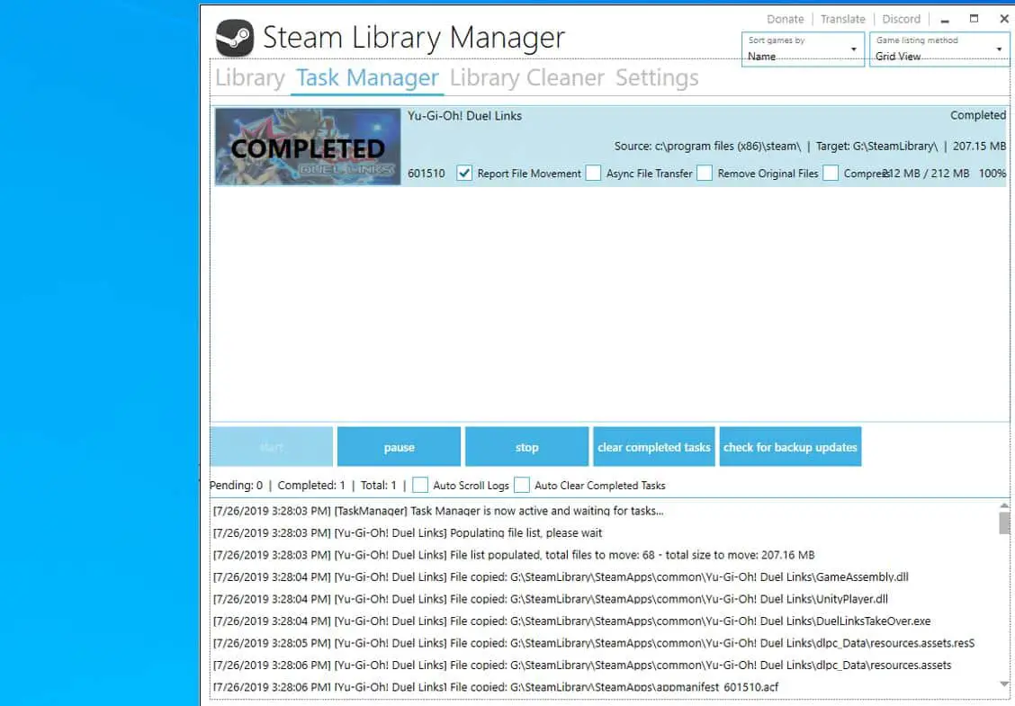1015x706 pixels.
Task: Select log line for resources.assets.resS copied
Action: click(x=594, y=642)
